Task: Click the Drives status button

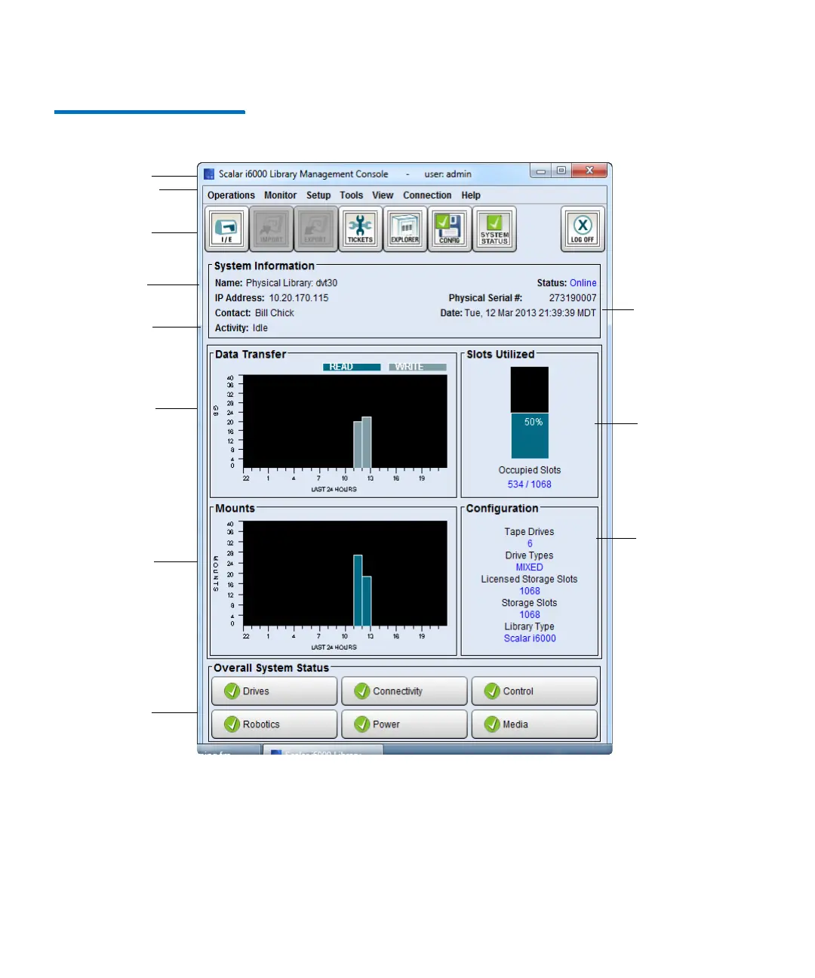Action: [274, 691]
